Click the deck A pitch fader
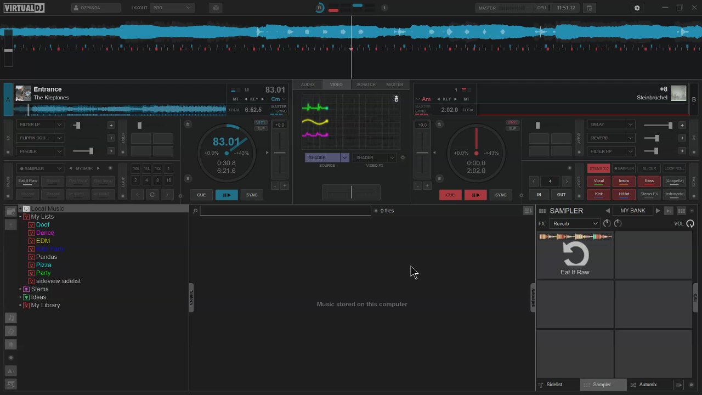The image size is (702, 395). coord(280,154)
